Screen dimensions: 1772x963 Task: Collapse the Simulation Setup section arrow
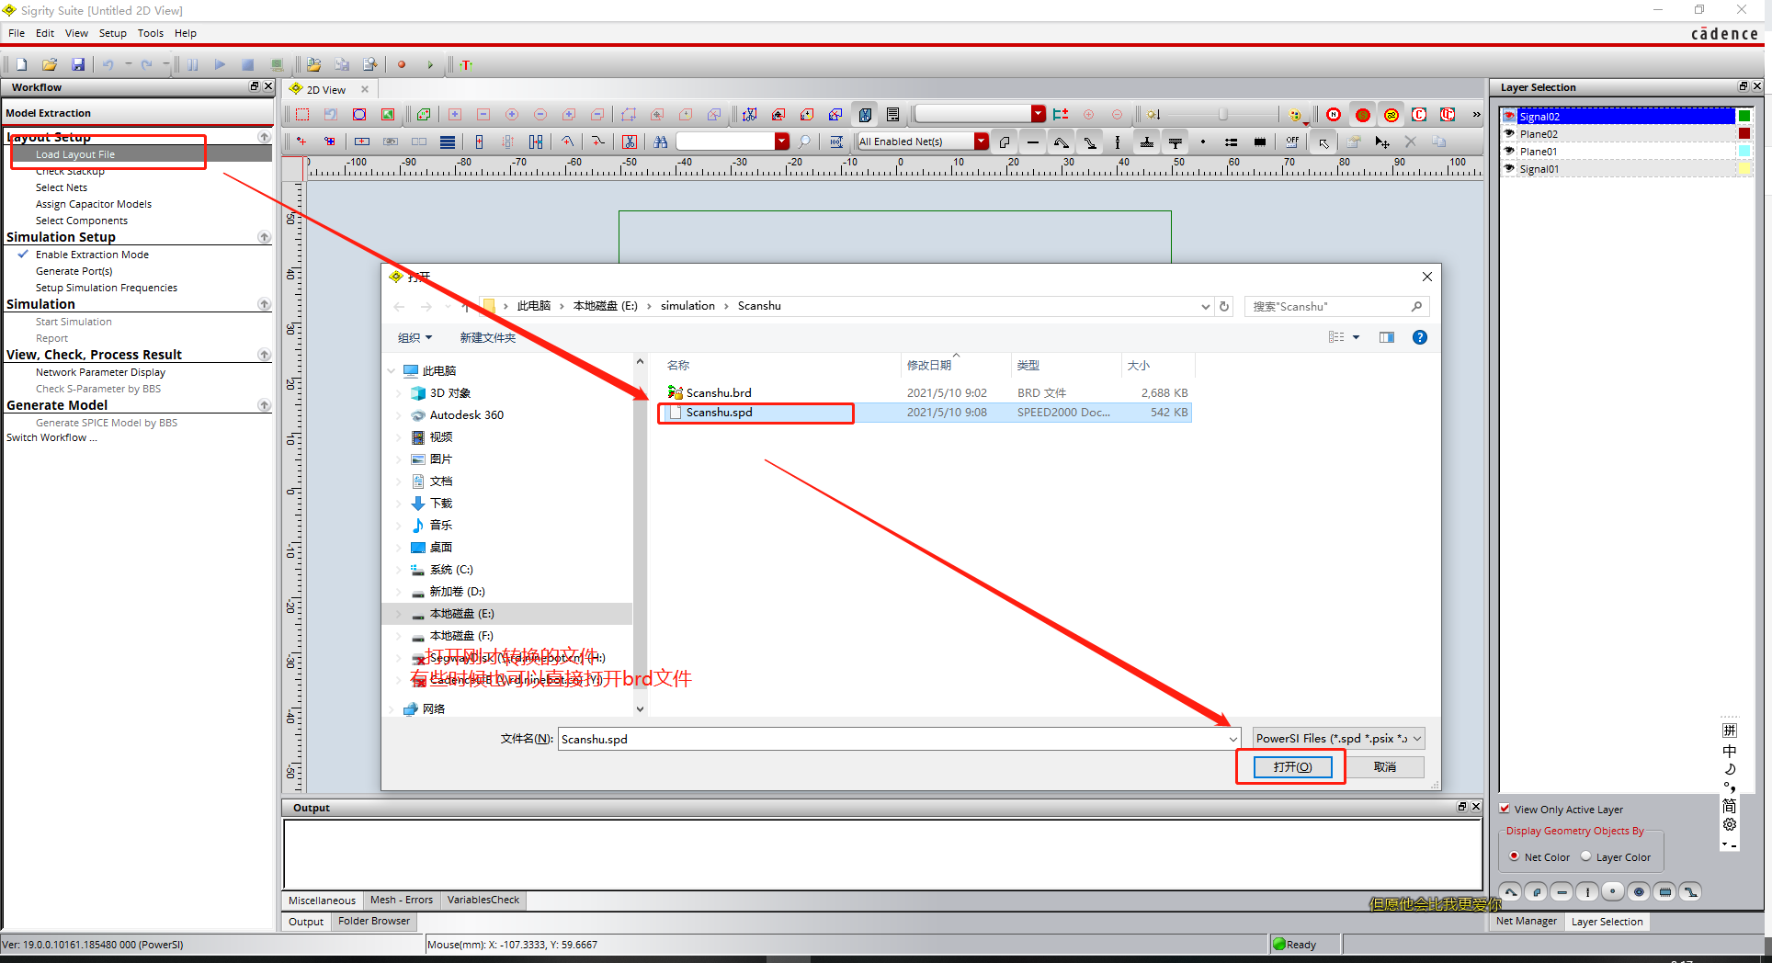click(265, 237)
